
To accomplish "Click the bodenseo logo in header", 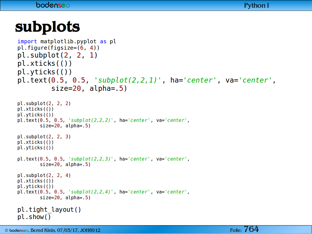I will 53,5.
